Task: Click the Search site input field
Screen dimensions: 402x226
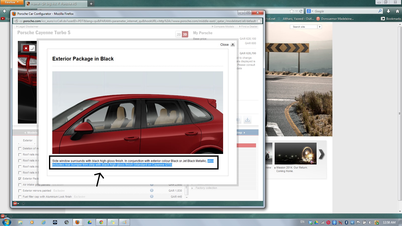Action: (304, 27)
